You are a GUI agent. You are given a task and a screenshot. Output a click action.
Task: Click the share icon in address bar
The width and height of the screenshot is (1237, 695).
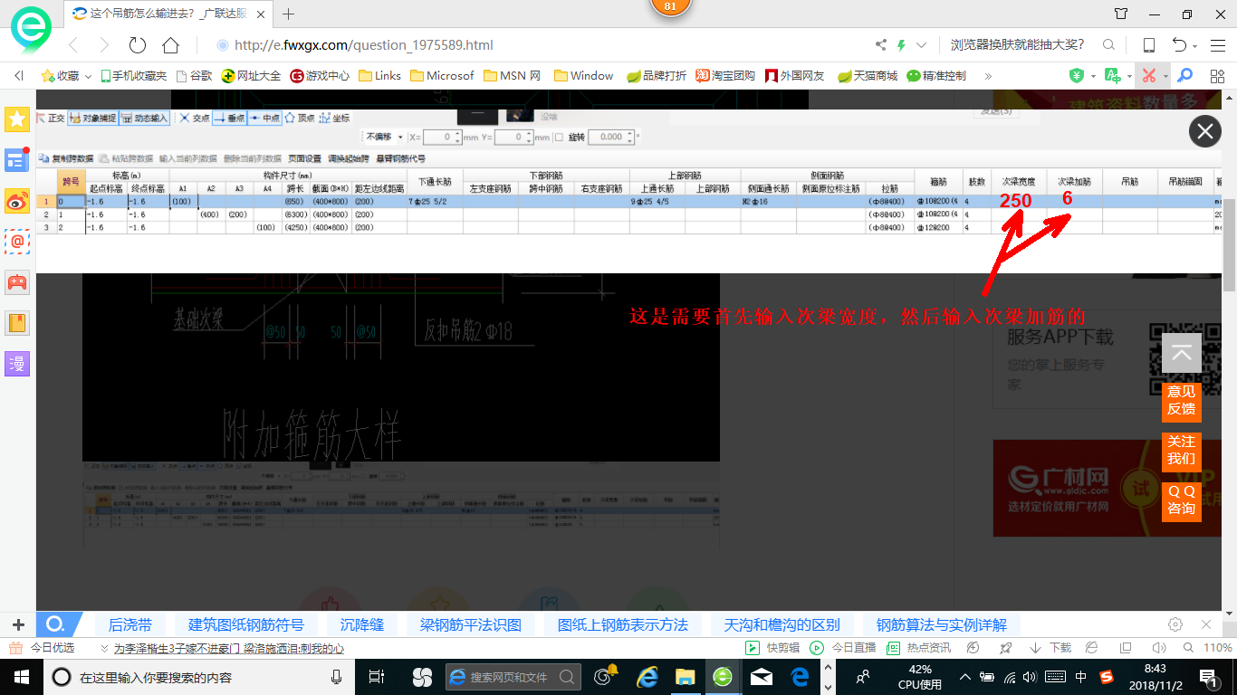(881, 45)
